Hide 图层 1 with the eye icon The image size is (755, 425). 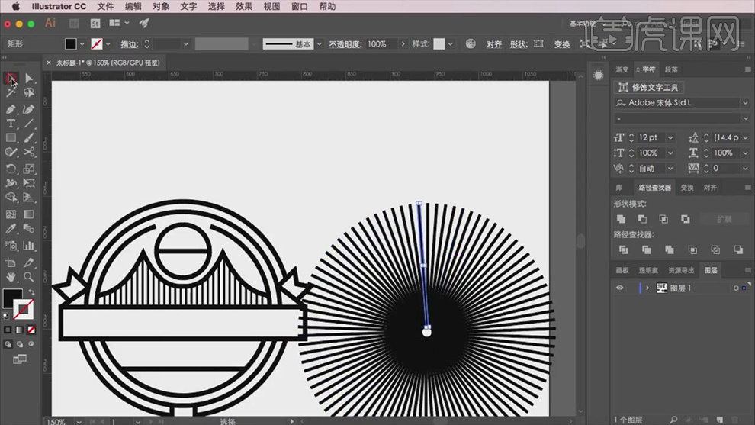619,288
